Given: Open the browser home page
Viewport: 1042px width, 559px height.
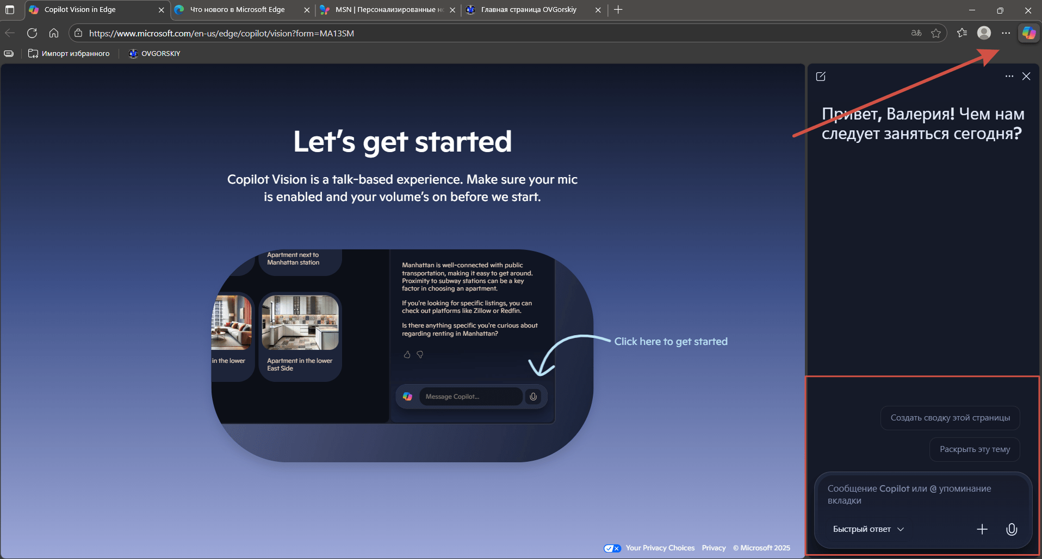Looking at the screenshot, I should pyautogui.click(x=54, y=33).
